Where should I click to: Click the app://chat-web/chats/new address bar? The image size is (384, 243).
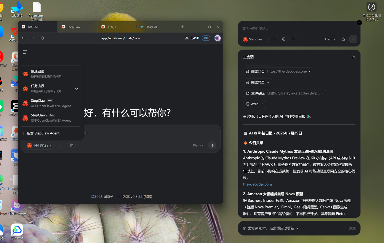click(x=120, y=38)
